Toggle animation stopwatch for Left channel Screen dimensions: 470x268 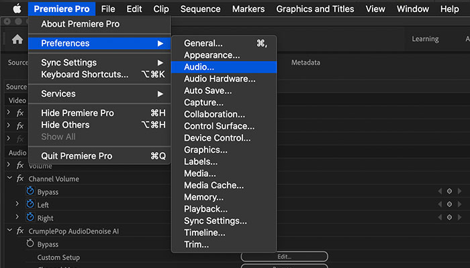30,204
